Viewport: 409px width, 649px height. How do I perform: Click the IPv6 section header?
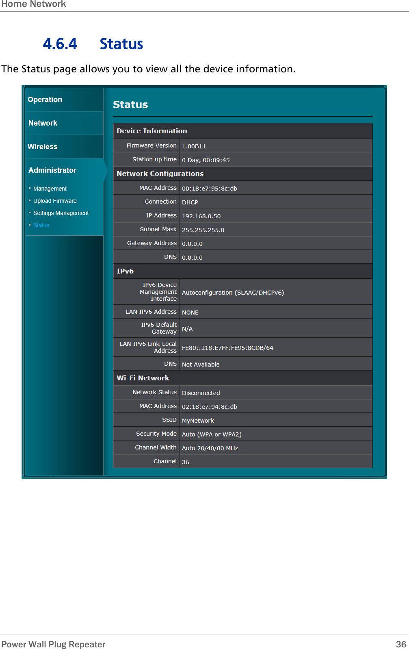point(242,271)
